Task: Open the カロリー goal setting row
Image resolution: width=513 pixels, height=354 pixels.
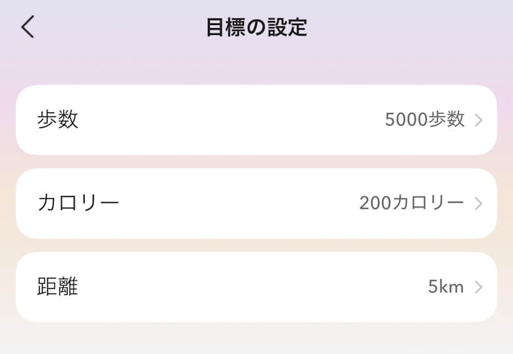Action: click(256, 204)
